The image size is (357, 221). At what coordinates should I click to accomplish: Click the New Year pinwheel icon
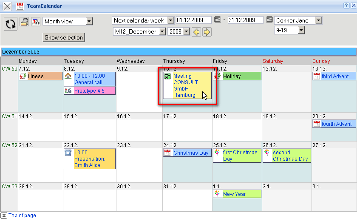(x=217, y=194)
